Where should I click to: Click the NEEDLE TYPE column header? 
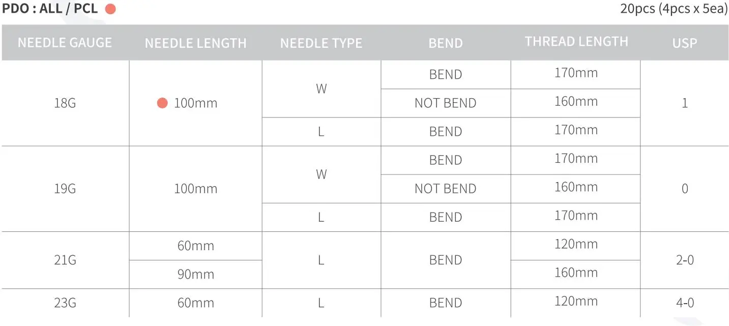(321, 43)
